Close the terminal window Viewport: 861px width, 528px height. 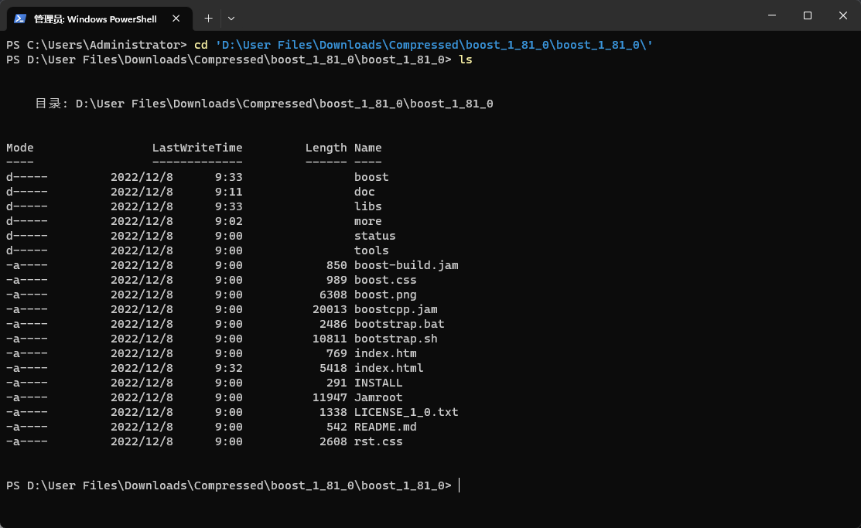pos(842,15)
